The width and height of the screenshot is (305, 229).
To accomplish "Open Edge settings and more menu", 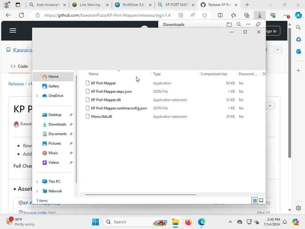I will (286, 15).
